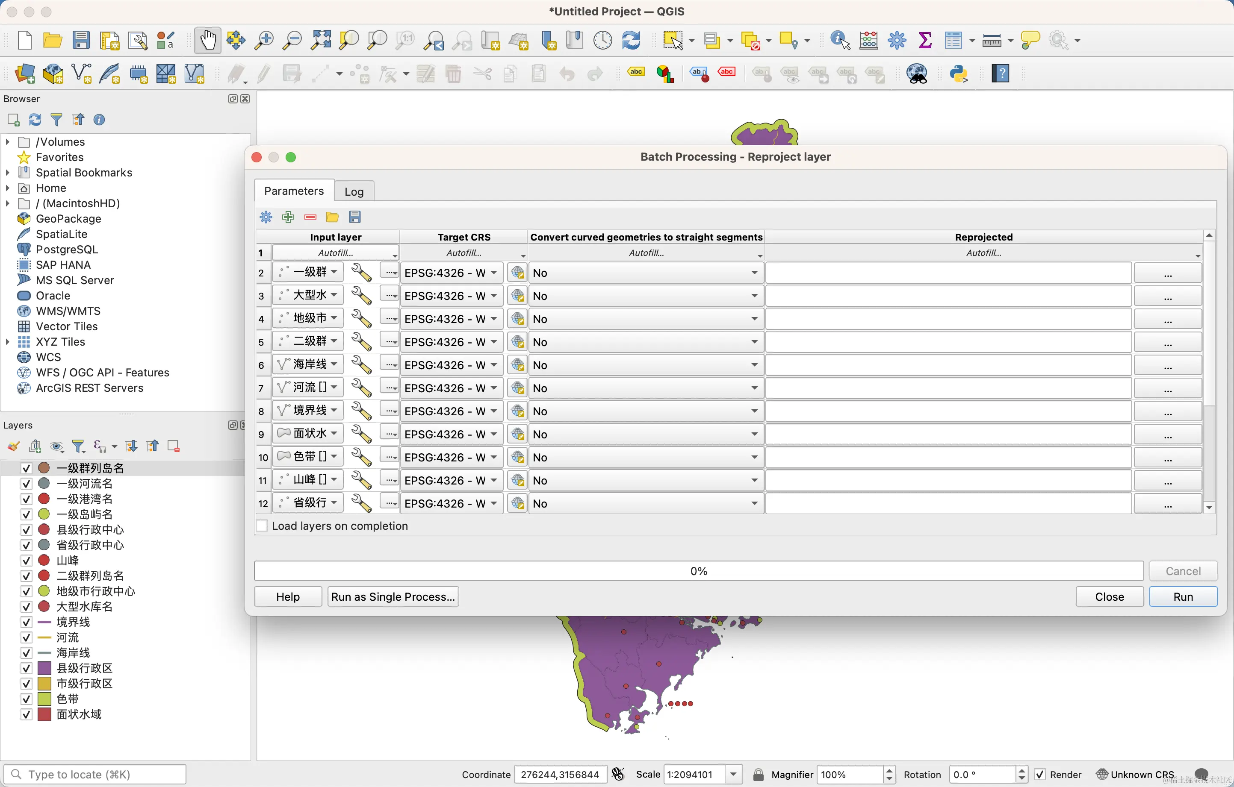
Task: Click the Show Map Tips speech icon
Action: pyautogui.click(x=1030, y=40)
